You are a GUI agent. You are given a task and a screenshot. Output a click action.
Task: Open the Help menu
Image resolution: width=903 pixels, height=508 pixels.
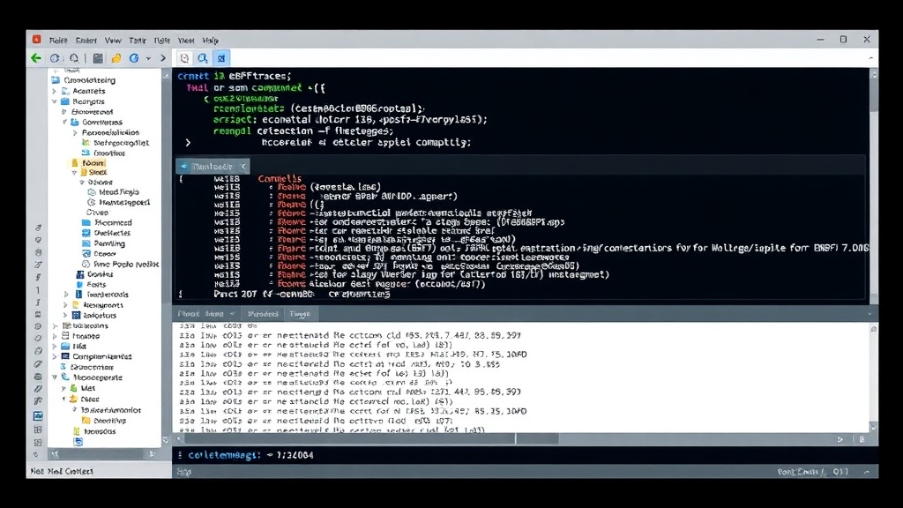(x=210, y=41)
